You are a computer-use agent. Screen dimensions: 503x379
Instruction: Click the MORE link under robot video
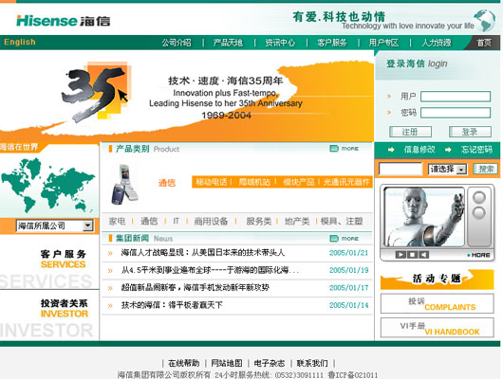(478, 255)
